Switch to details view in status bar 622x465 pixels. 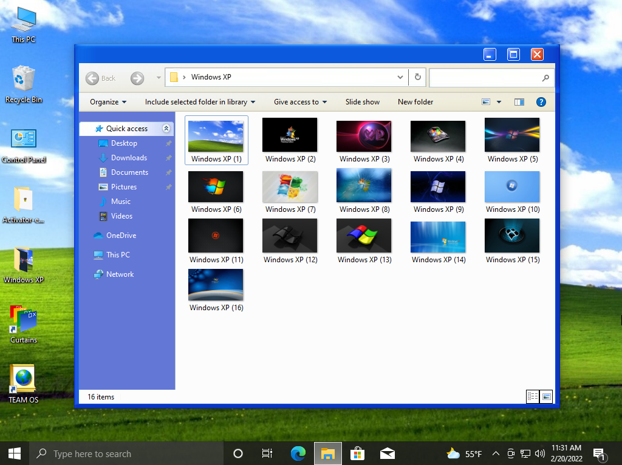532,396
